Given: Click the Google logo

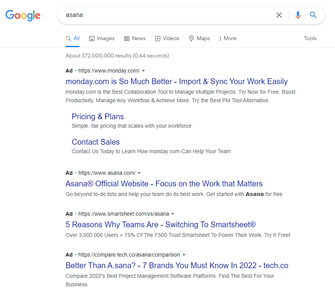Looking at the screenshot, I should click(23, 15).
